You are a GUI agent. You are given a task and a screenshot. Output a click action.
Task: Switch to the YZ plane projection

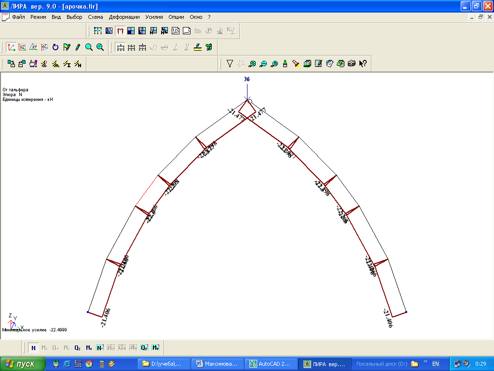44,47
